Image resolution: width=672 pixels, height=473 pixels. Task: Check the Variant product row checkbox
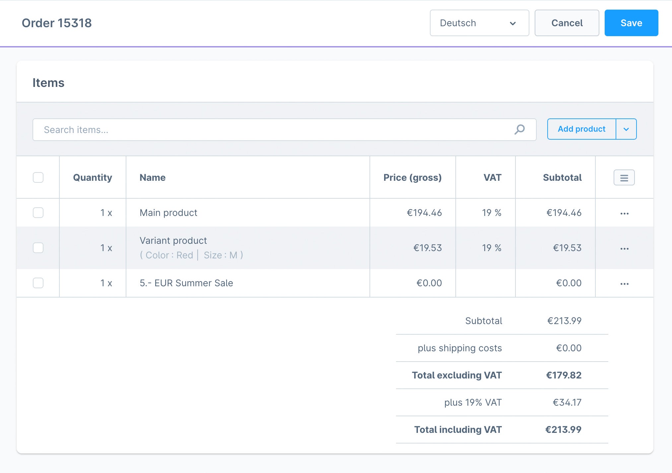(38, 248)
